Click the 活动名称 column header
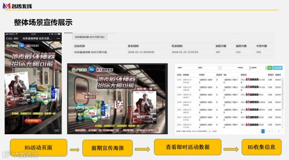Image resolution: width=289 pixels, height=160 pixels. (79, 46)
